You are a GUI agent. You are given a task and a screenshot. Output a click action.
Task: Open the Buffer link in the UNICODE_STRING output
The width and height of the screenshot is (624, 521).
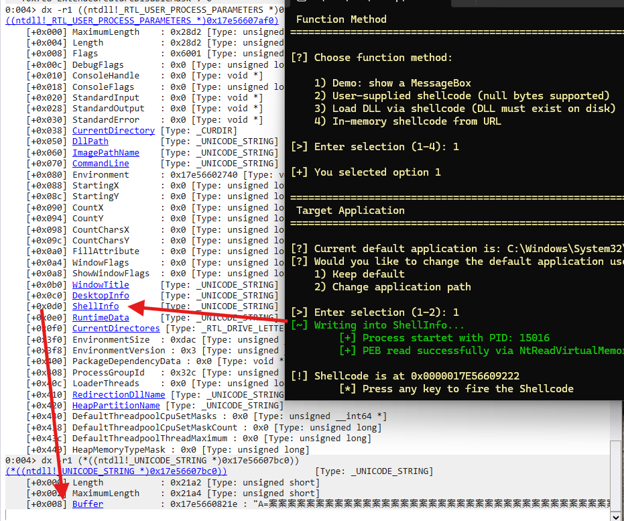click(x=88, y=504)
